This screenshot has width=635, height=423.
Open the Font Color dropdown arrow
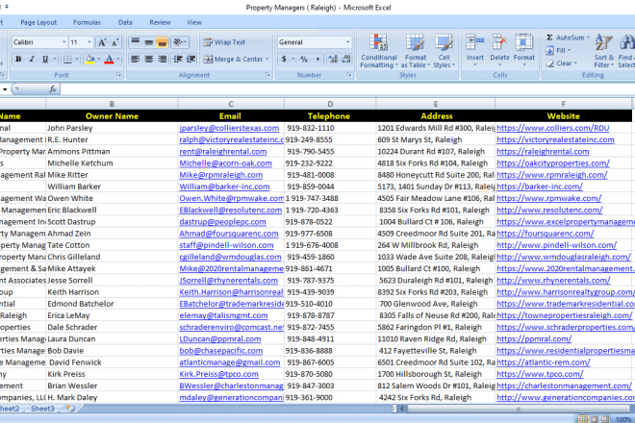click(x=118, y=60)
